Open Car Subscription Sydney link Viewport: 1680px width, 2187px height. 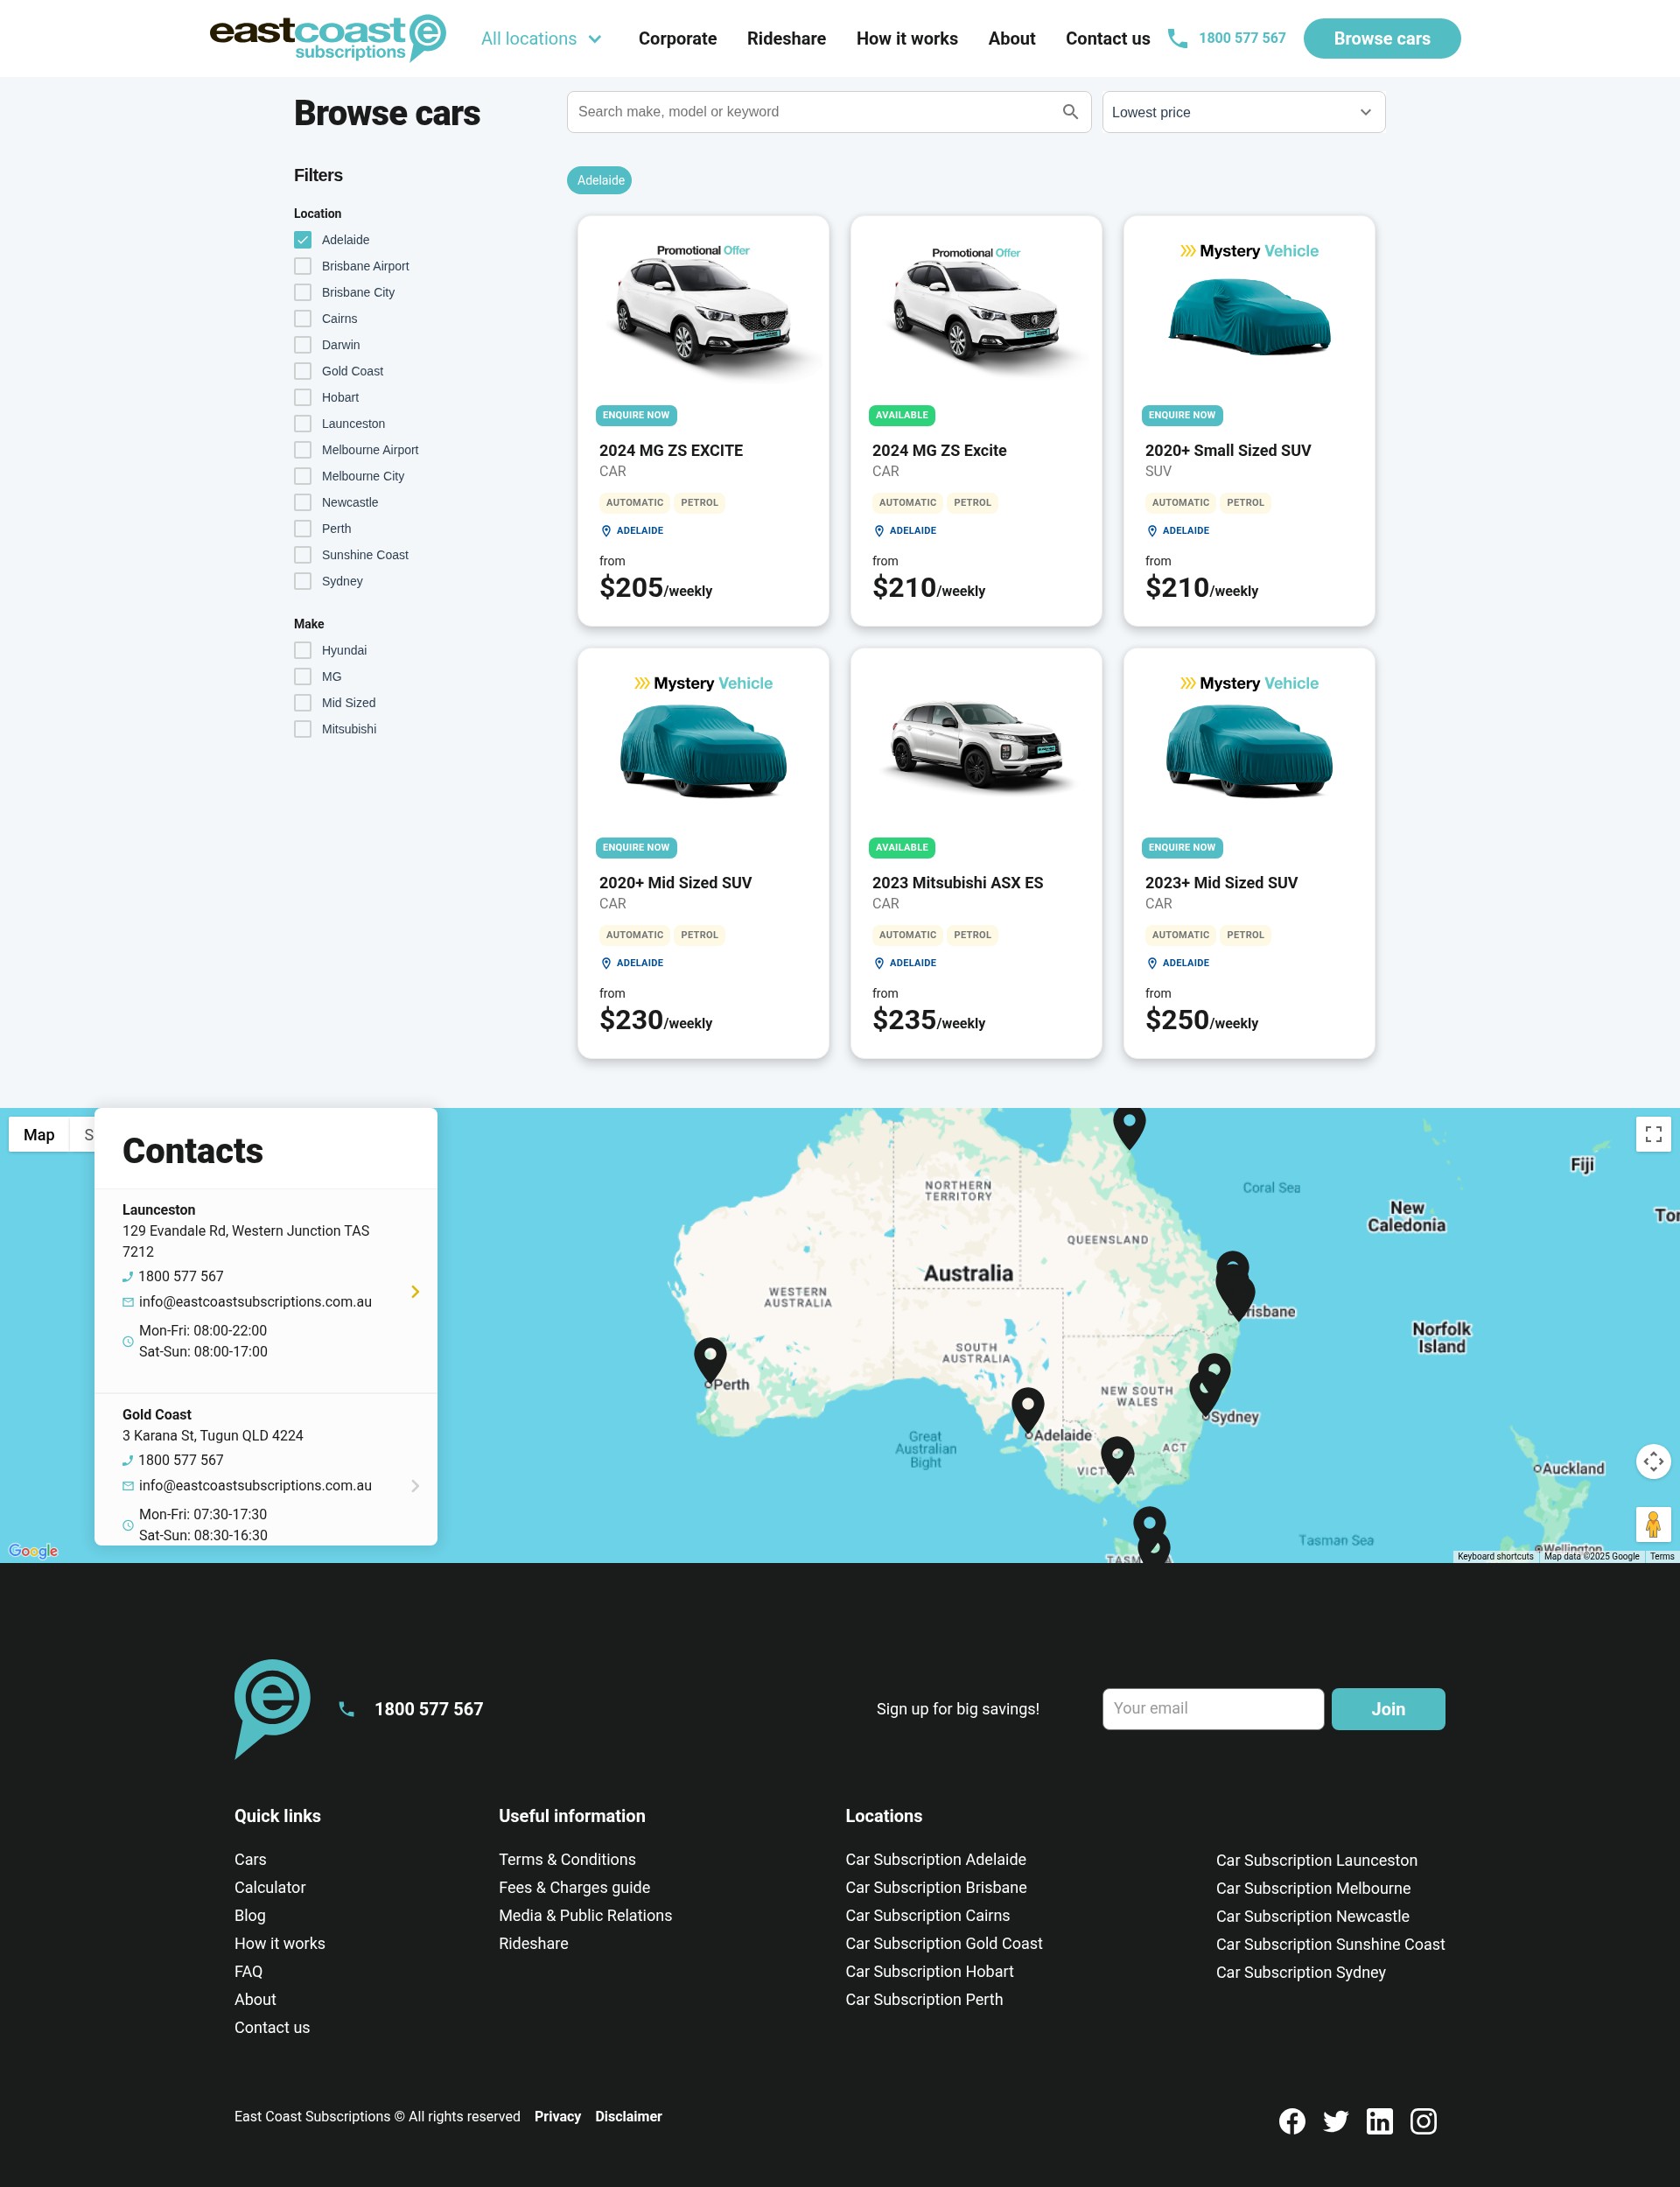1300,1972
